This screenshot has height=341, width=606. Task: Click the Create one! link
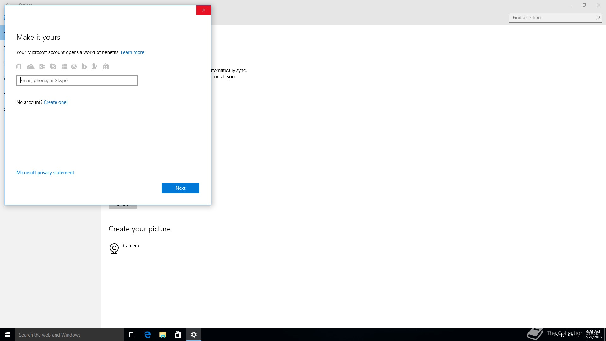tap(56, 102)
